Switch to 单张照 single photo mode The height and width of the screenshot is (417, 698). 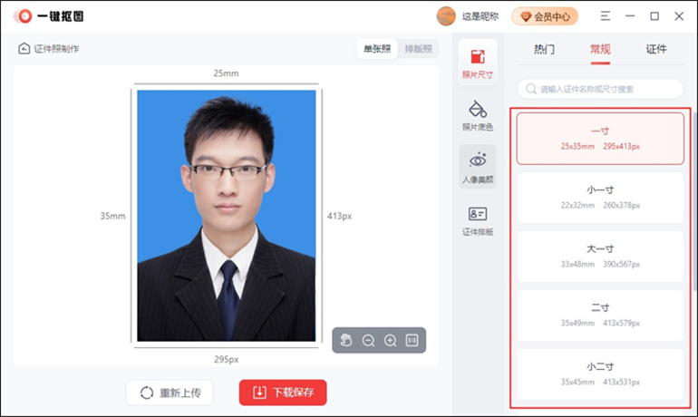(377, 49)
